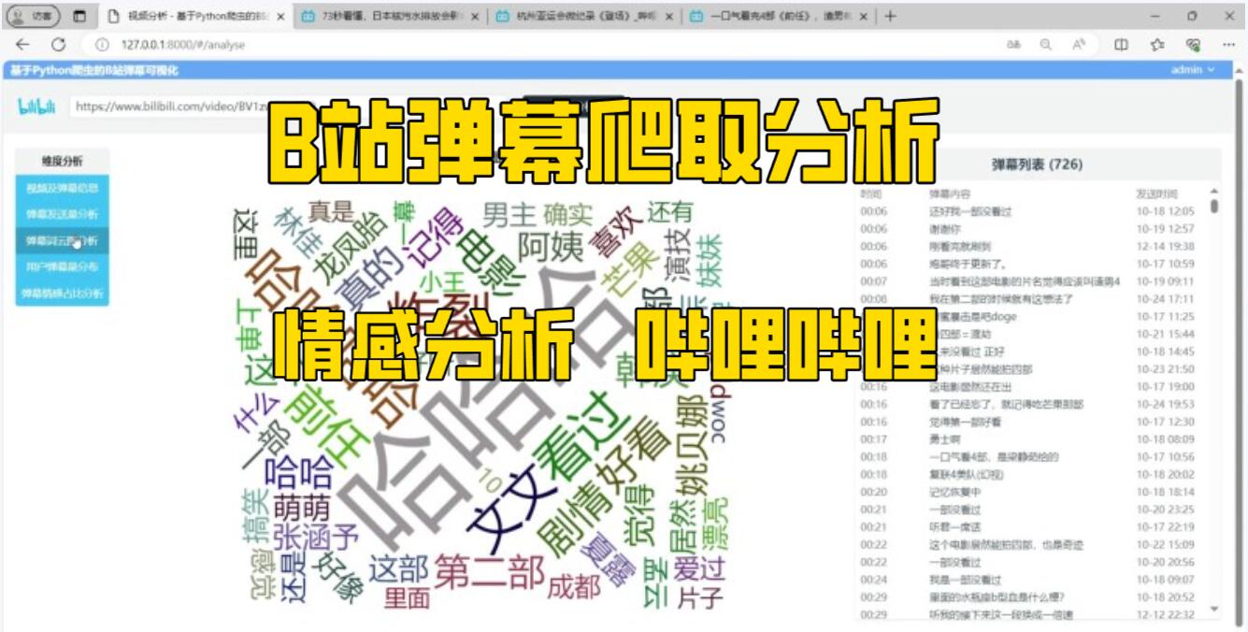Open the translate page icon
Screen dimensions: 1248x632
point(1013,44)
